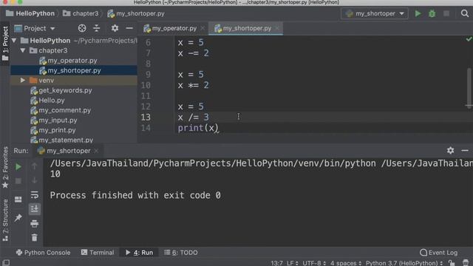Click up-arrow in Run panel
This screenshot has width=473, height=266.
(35, 166)
